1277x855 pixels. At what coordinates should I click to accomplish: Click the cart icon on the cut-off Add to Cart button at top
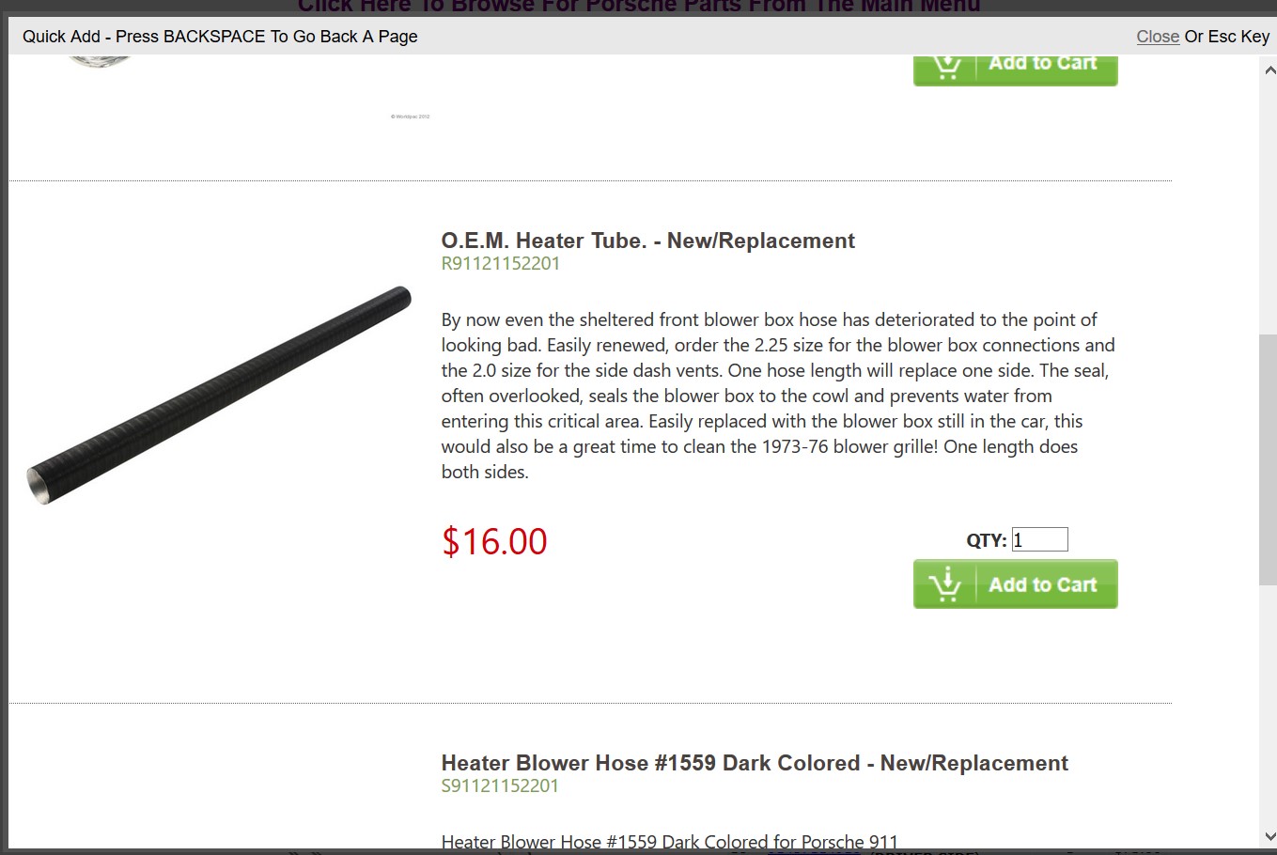(x=945, y=67)
